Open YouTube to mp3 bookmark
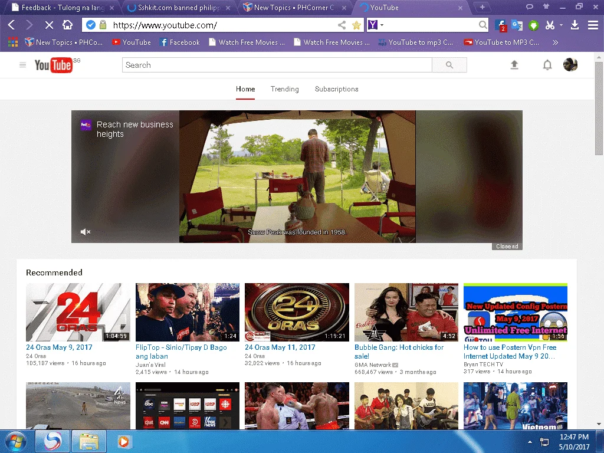Screen dimensions: 604x453 [x=416, y=42]
